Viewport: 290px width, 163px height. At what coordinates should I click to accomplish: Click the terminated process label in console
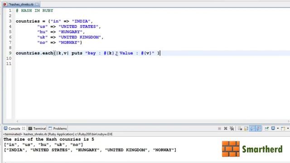pos(58,134)
